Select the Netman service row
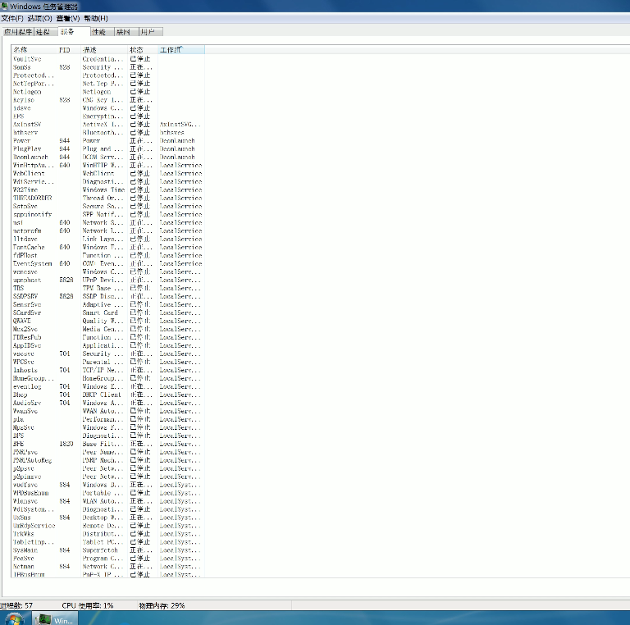The height and width of the screenshot is (625, 630). coord(108,567)
